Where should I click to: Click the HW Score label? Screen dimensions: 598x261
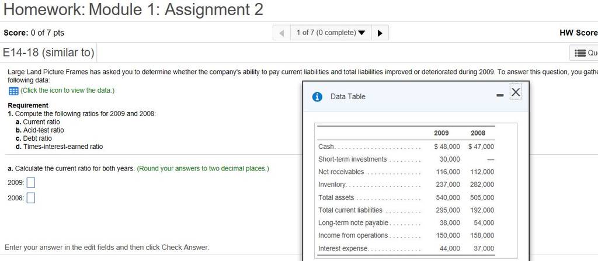[x=579, y=33]
